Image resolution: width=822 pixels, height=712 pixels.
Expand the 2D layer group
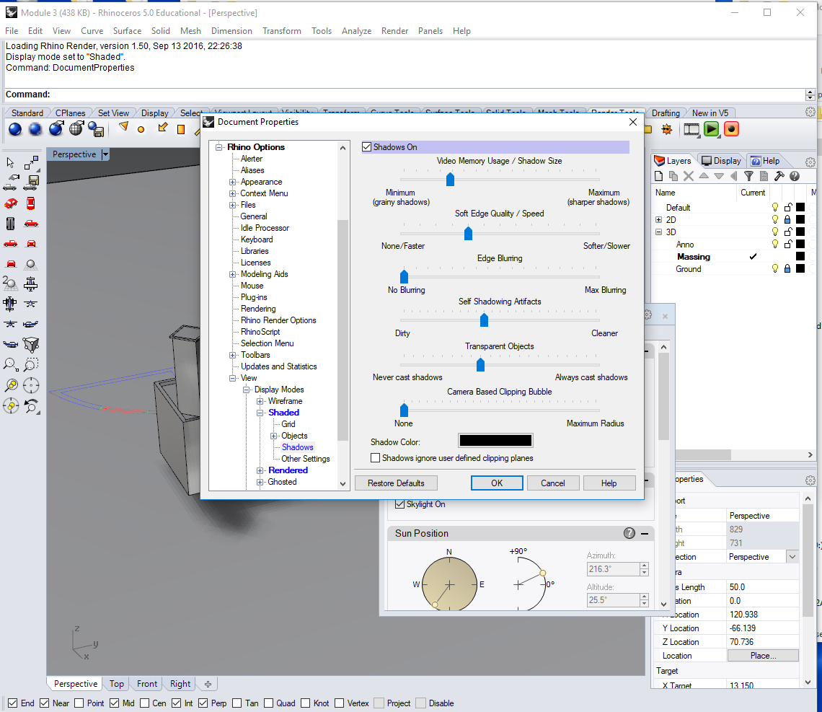(x=658, y=220)
